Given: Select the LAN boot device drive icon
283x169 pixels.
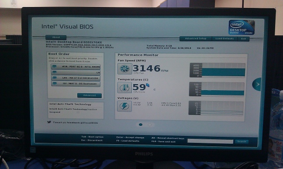Looking at the screenshot, I should pyautogui.click(x=55, y=78).
